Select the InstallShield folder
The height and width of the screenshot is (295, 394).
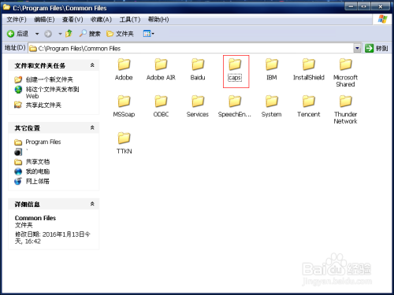coord(309,69)
